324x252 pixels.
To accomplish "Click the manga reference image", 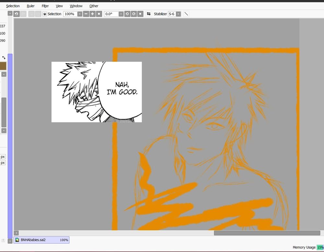I will [97, 92].
